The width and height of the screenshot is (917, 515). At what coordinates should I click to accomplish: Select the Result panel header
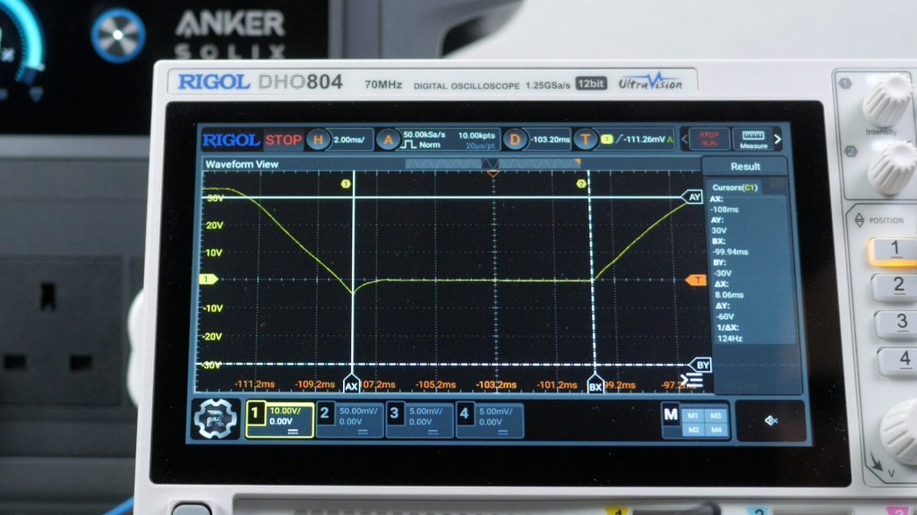pos(744,166)
